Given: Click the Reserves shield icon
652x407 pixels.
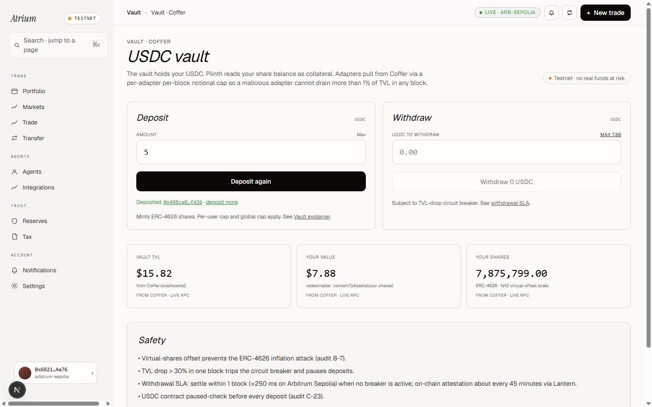Looking at the screenshot, I should click(x=14, y=221).
